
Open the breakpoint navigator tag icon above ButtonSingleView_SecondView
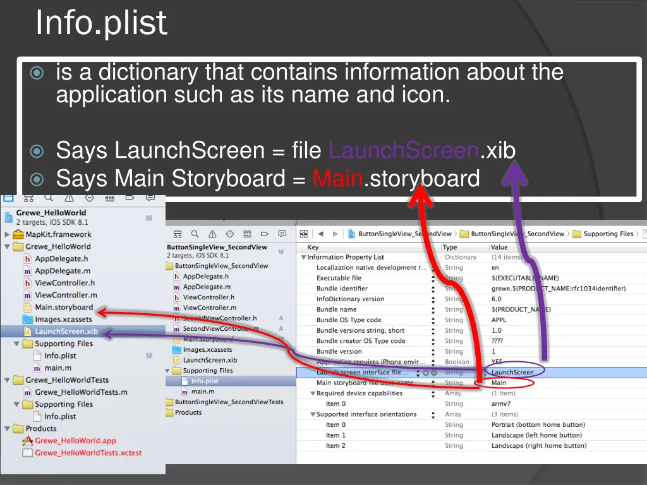click(x=265, y=234)
